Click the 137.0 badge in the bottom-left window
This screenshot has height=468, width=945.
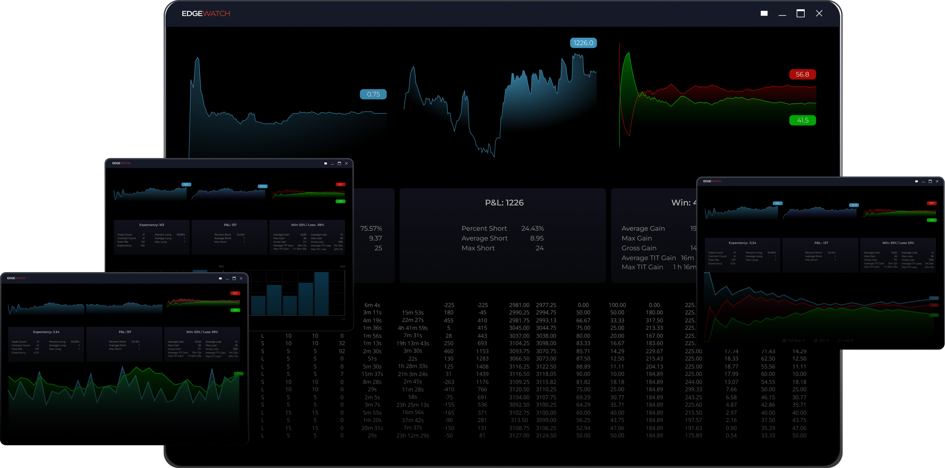pos(238,373)
